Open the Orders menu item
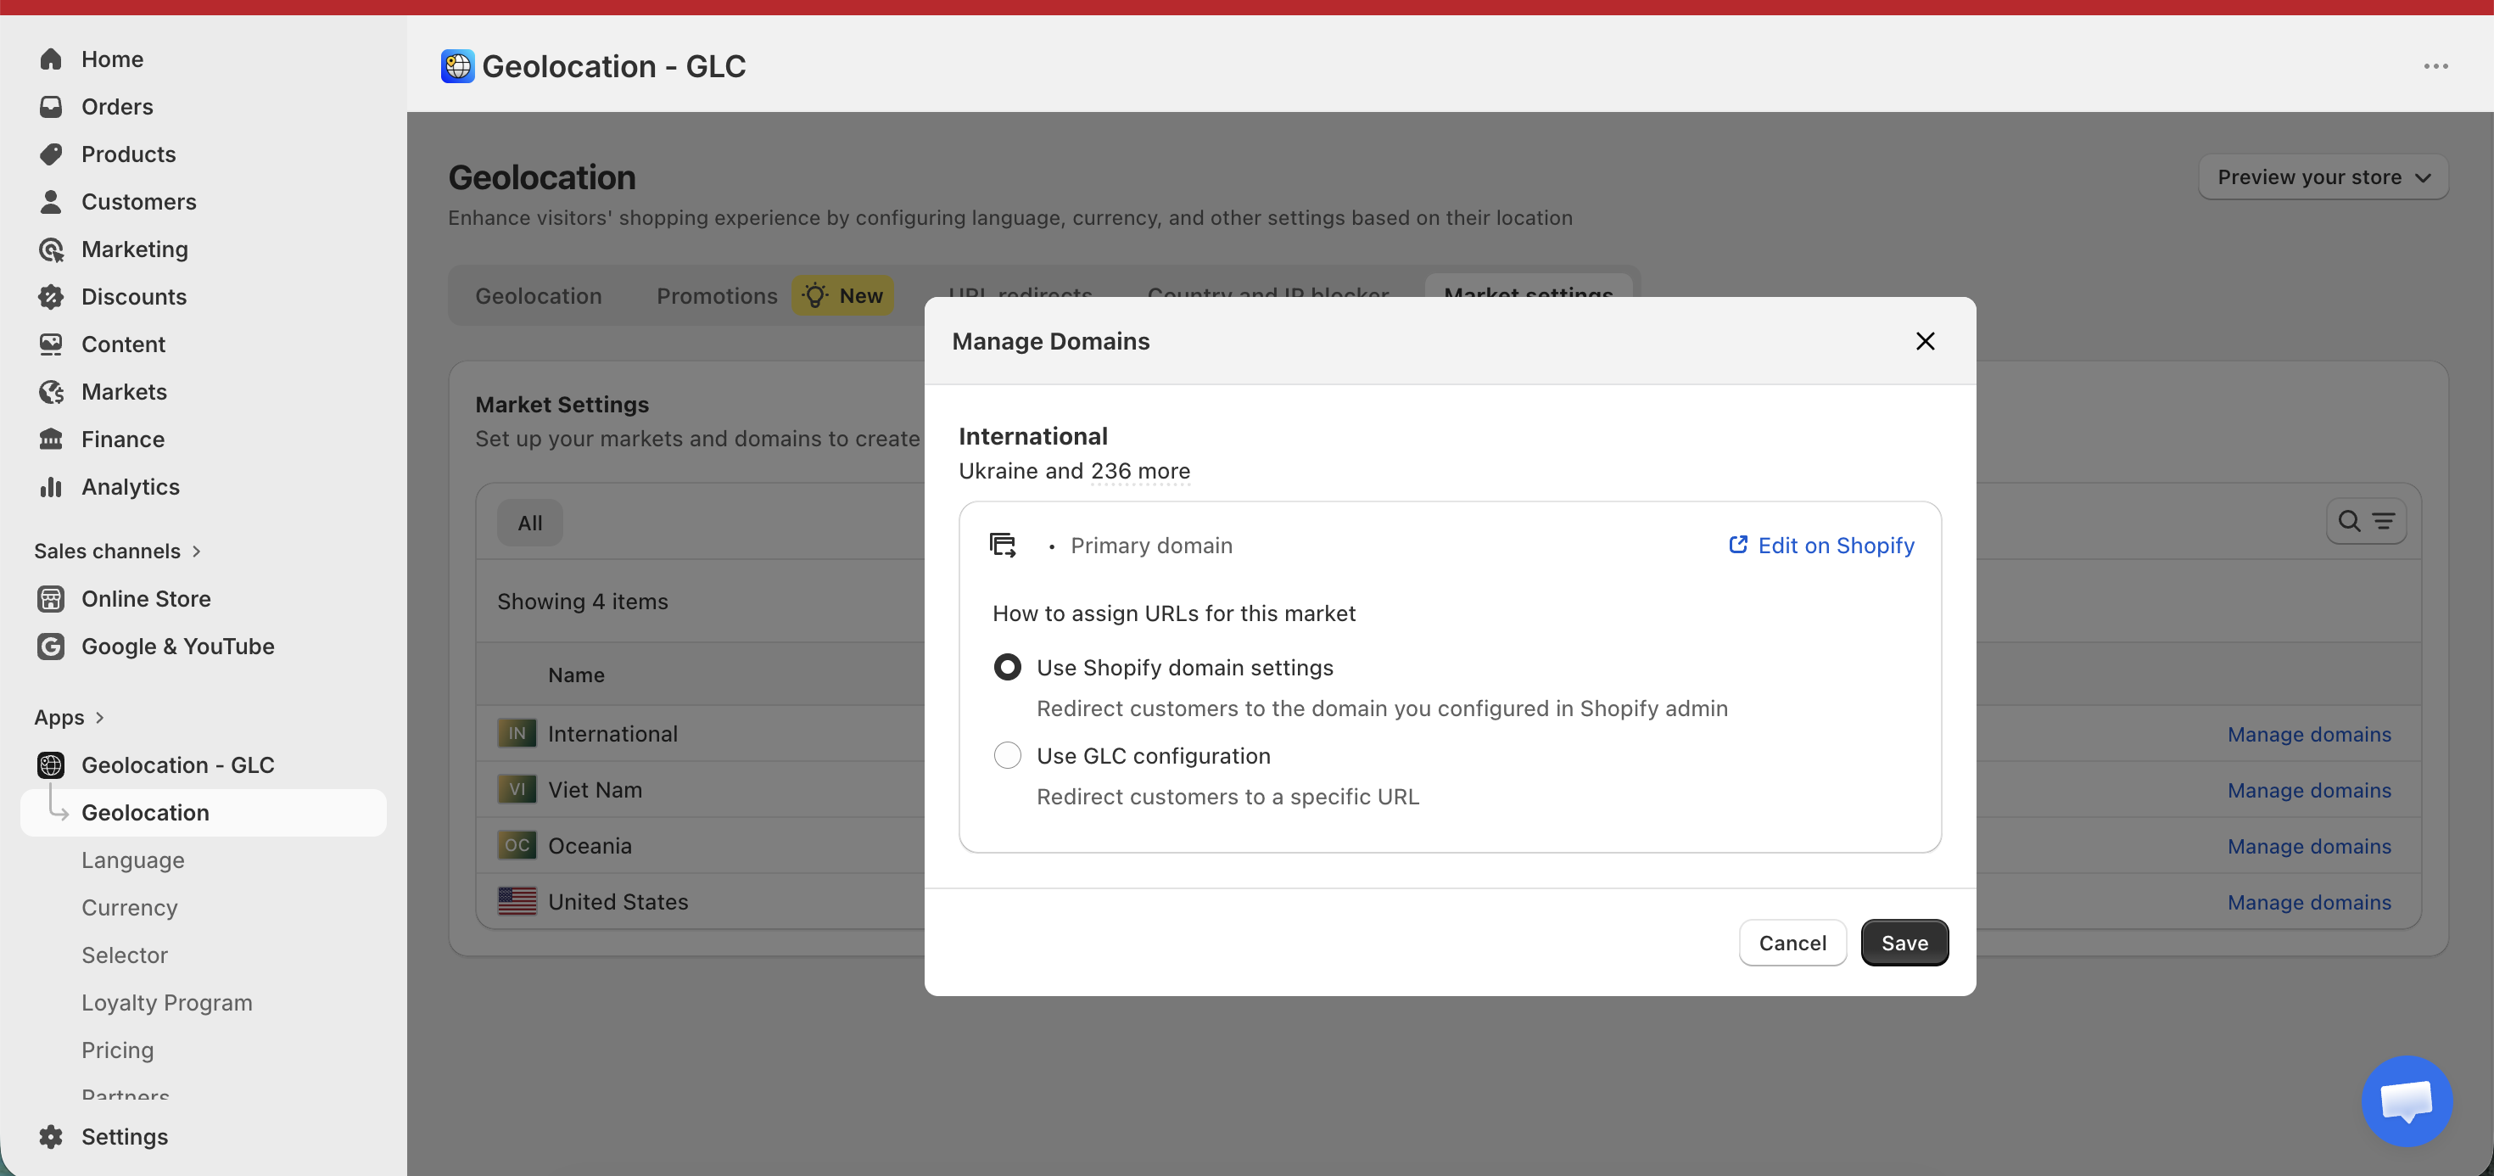2494x1176 pixels. coord(117,107)
